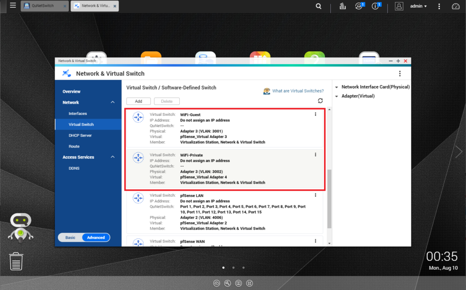Click the WiFi-Guest virtual switch icon
The image size is (466, 290).
[x=138, y=117]
